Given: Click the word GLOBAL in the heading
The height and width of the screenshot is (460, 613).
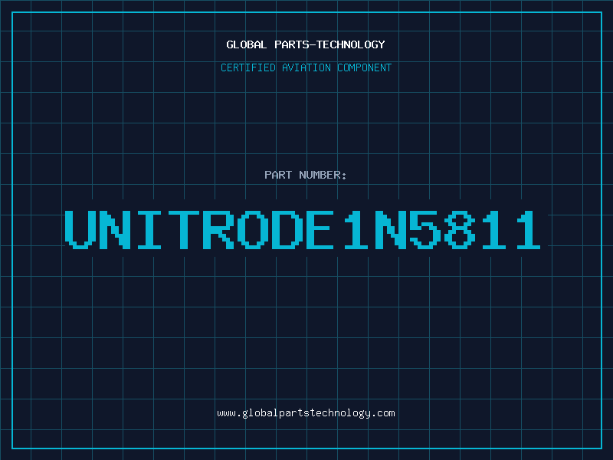Looking at the screenshot, I should click(246, 44).
